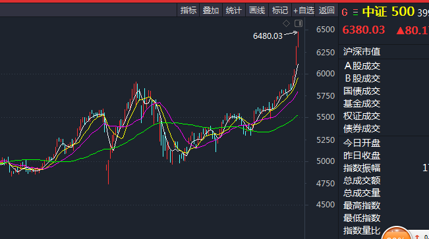Click the diamond icon above the chart
This screenshot has width=429, height=239.
[x=286, y=24]
